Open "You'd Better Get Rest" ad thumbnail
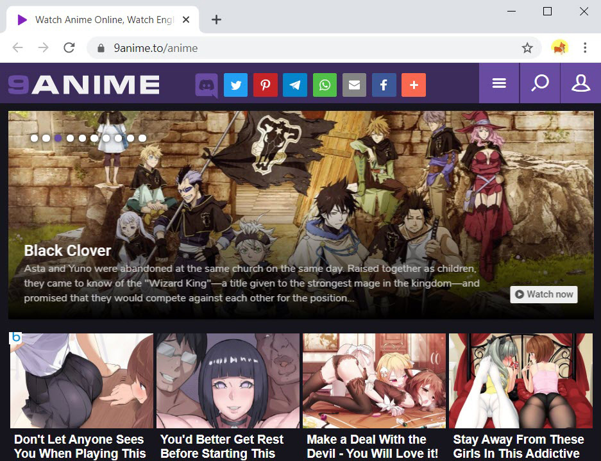Viewport: 601px width, 461px height. [x=228, y=380]
